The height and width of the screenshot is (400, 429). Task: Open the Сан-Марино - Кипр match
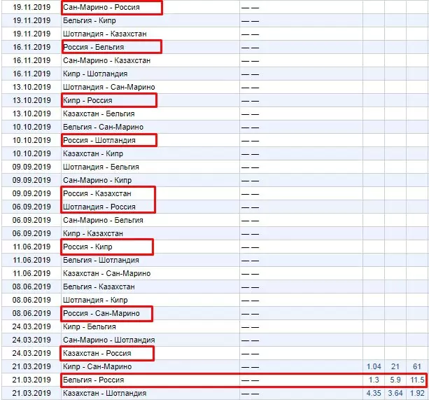tap(97, 181)
